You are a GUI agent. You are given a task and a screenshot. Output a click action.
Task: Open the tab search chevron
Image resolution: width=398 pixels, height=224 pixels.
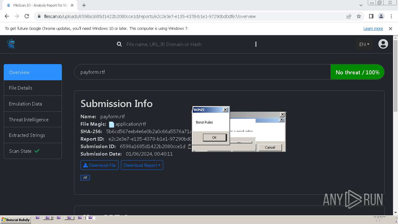[361, 5]
